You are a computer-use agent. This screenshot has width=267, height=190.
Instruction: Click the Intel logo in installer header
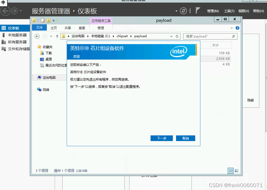coord(178,51)
